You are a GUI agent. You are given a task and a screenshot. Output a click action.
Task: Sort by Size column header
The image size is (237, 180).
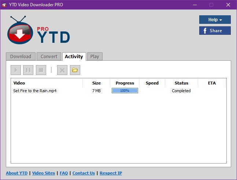[x=96, y=83]
